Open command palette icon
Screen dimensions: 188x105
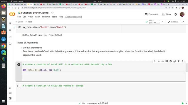[10, 93]
